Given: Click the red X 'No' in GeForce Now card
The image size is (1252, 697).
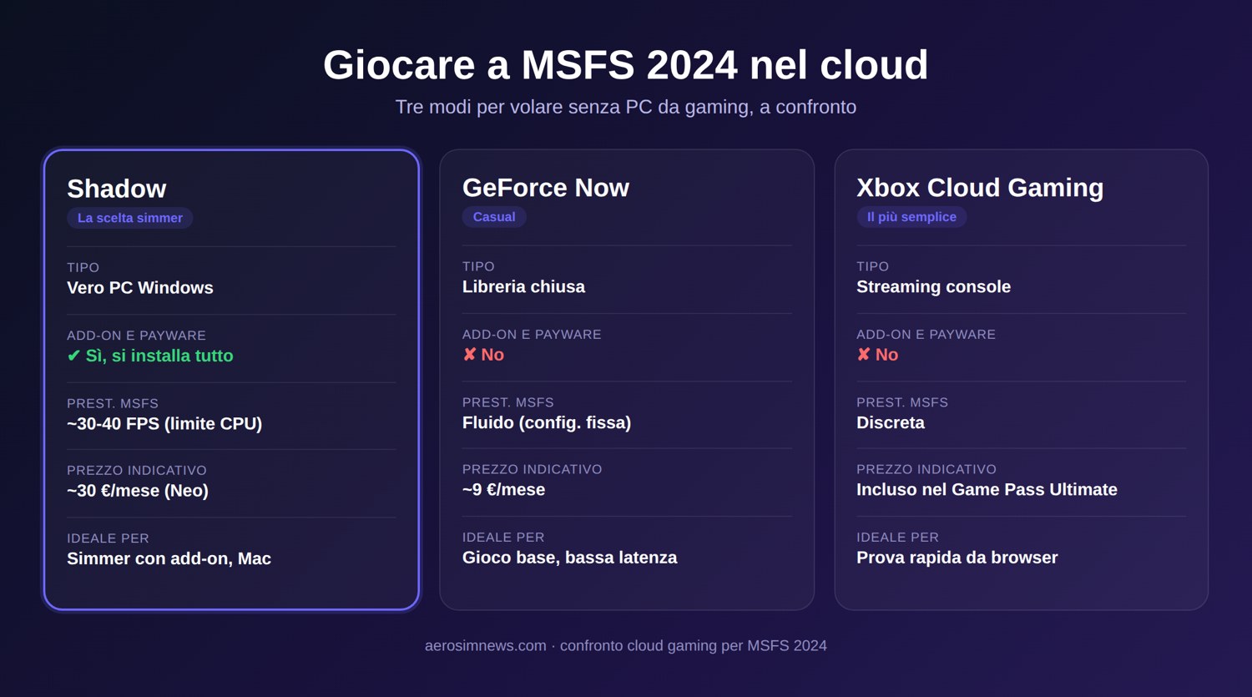Looking at the screenshot, I should pyautogui.click(x=483, y=355).
